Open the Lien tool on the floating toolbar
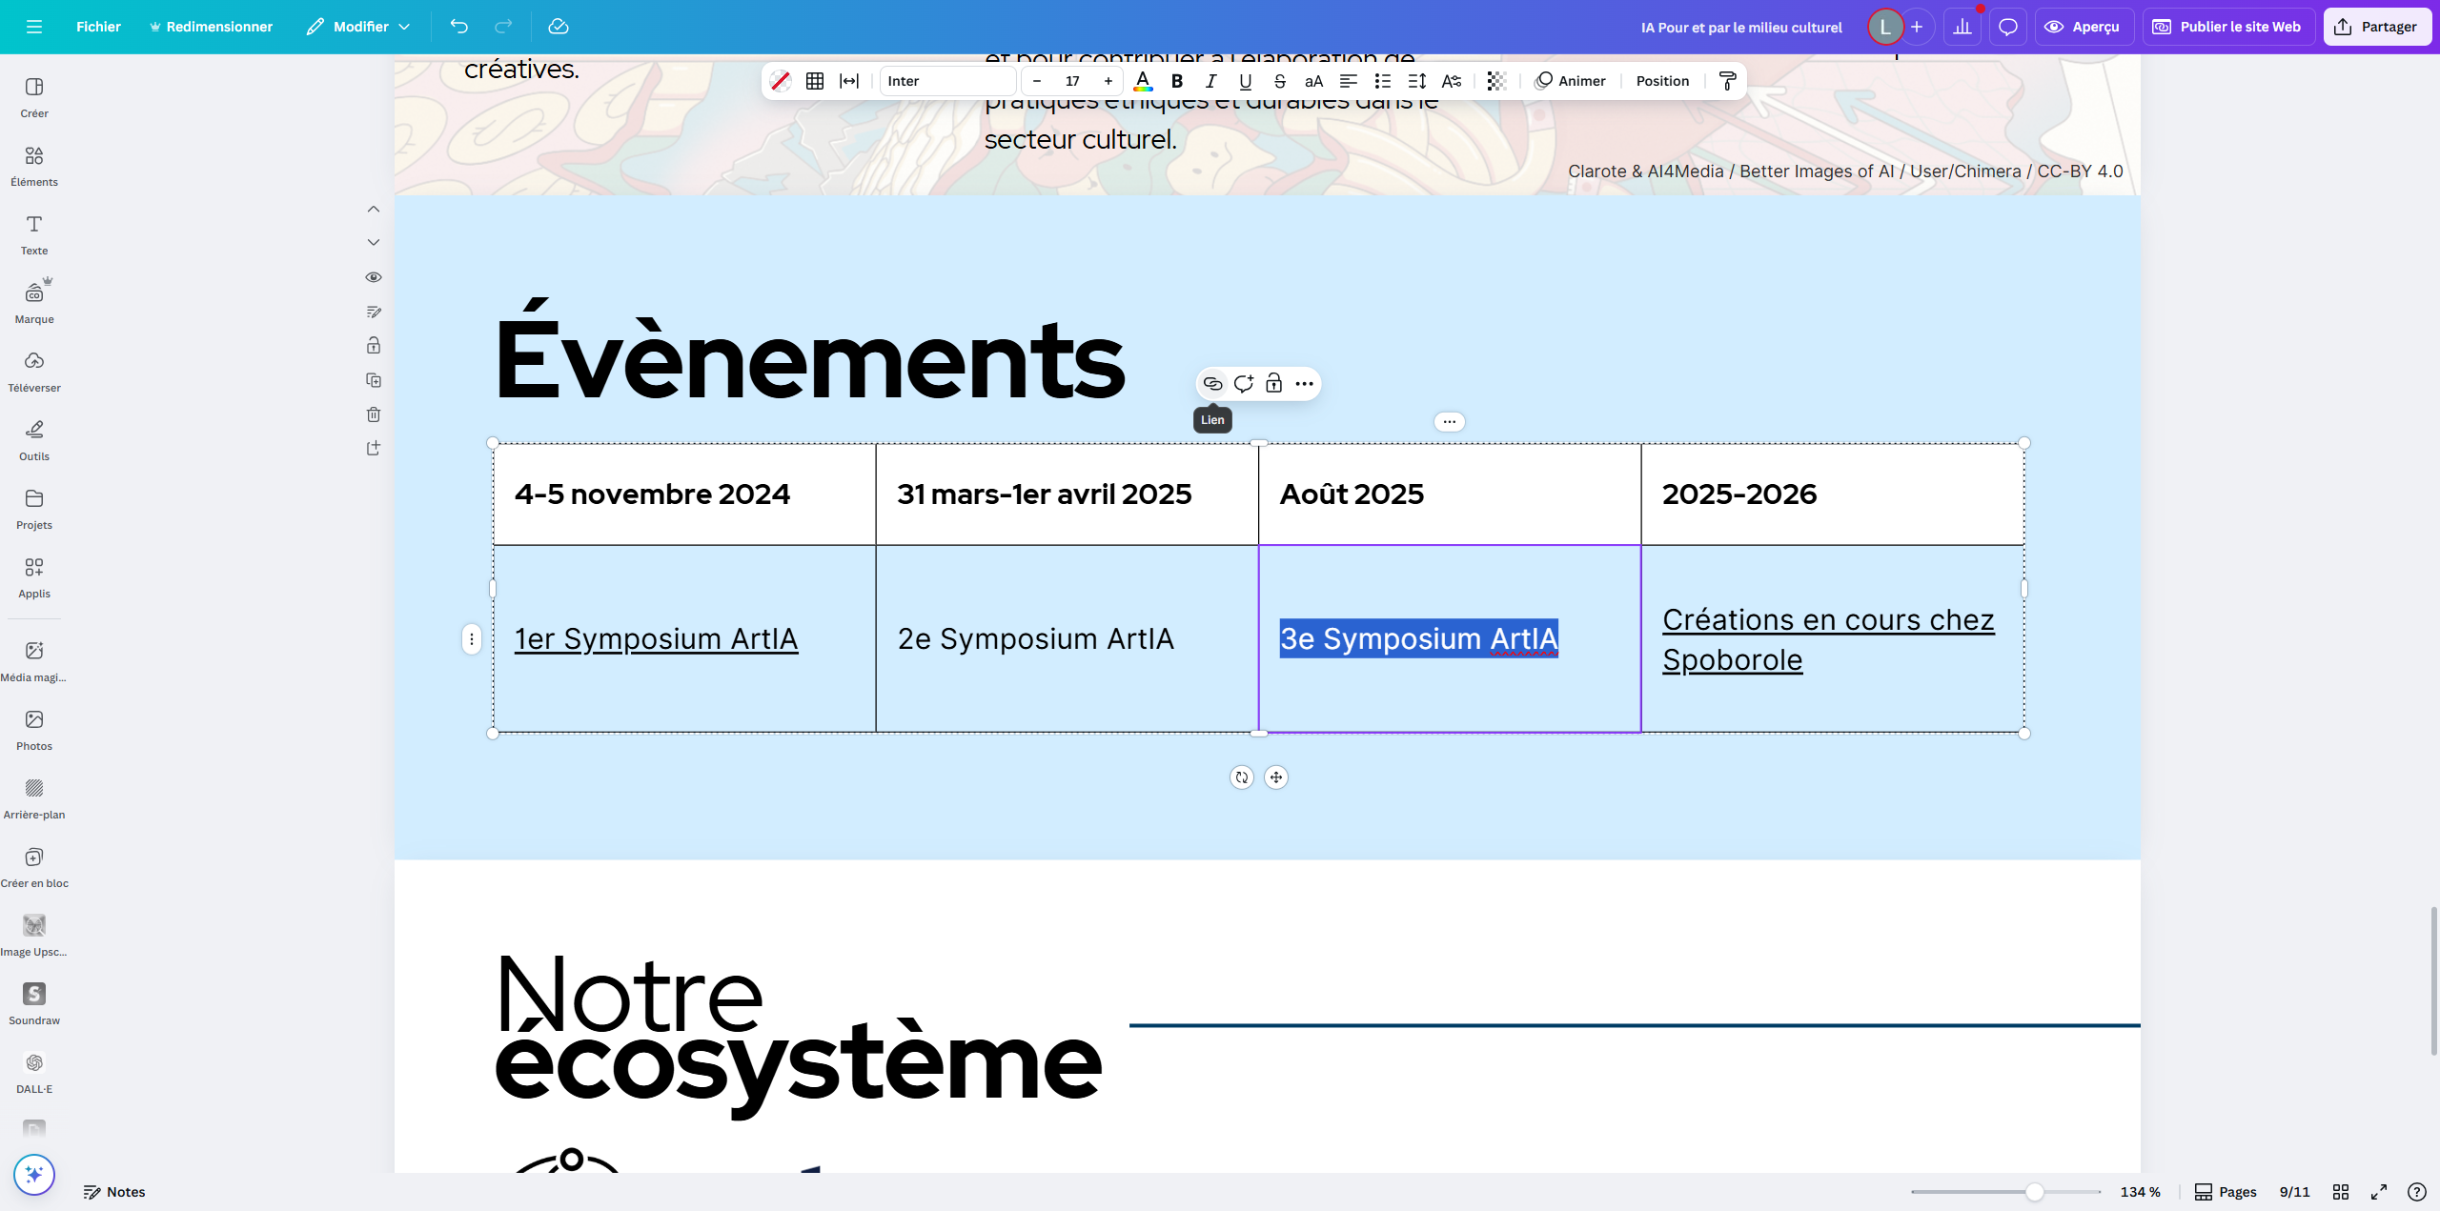 pyautogui.click(x=1212, y=383)
